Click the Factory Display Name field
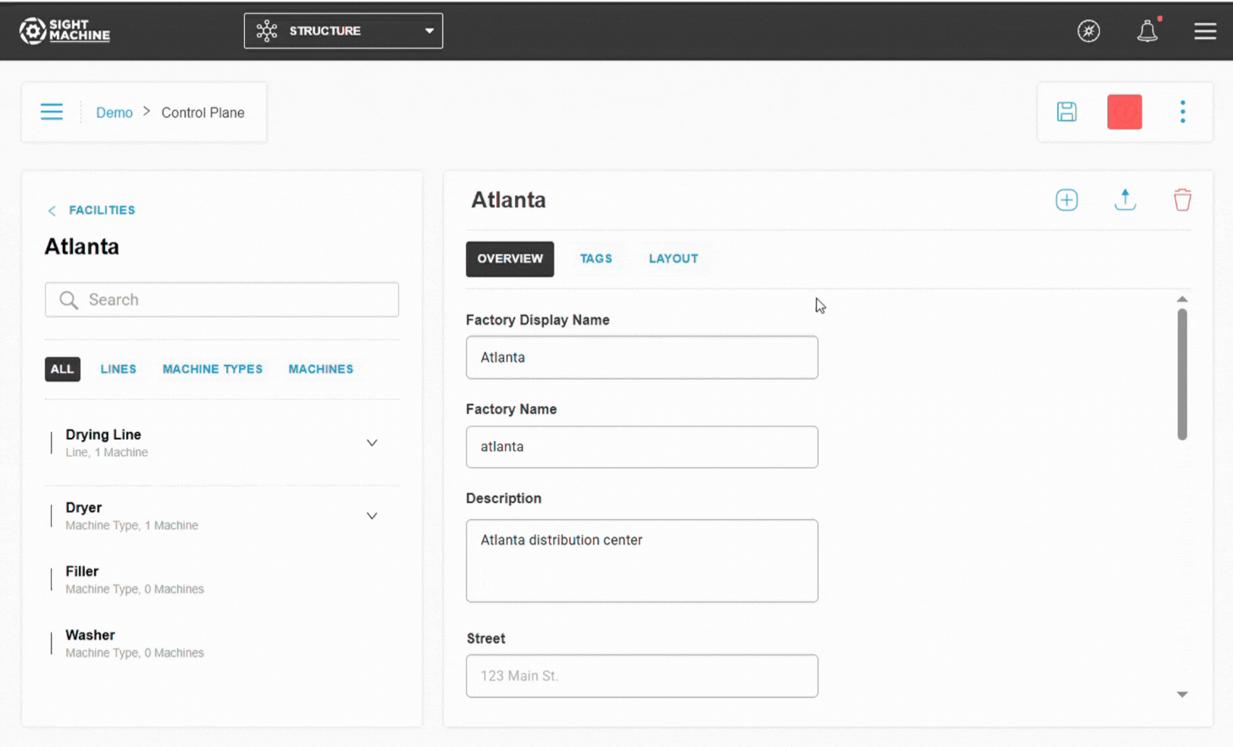This screenshot has height=747, width=1233. pos(642,358)
